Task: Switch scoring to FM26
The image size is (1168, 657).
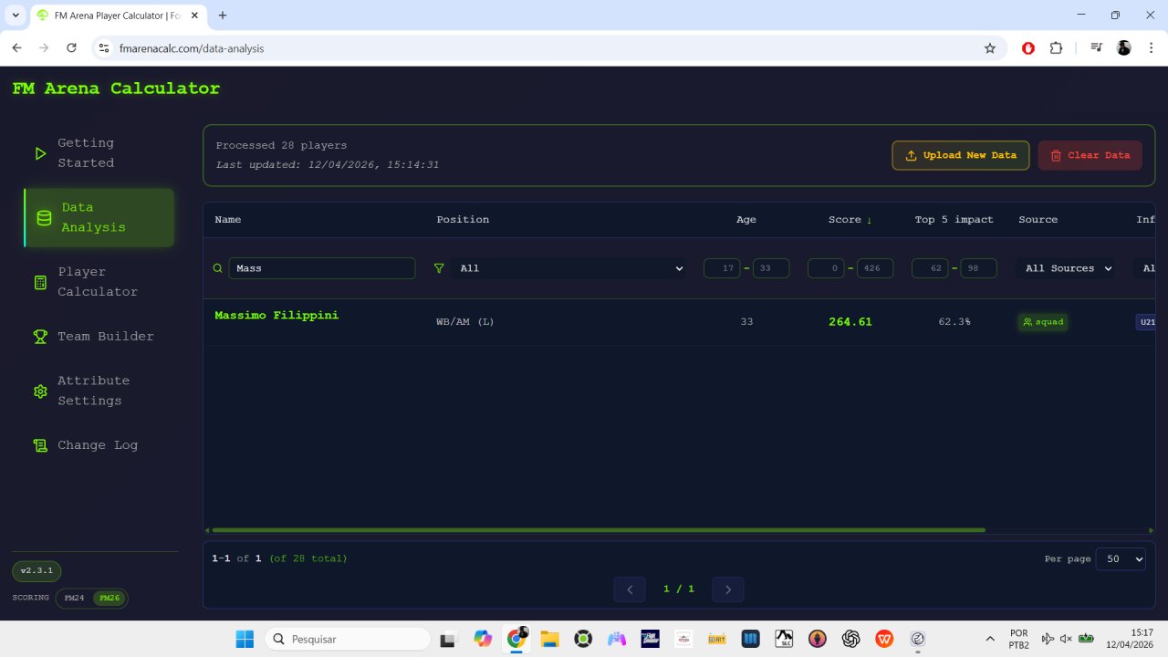Action: coord(109,599)
